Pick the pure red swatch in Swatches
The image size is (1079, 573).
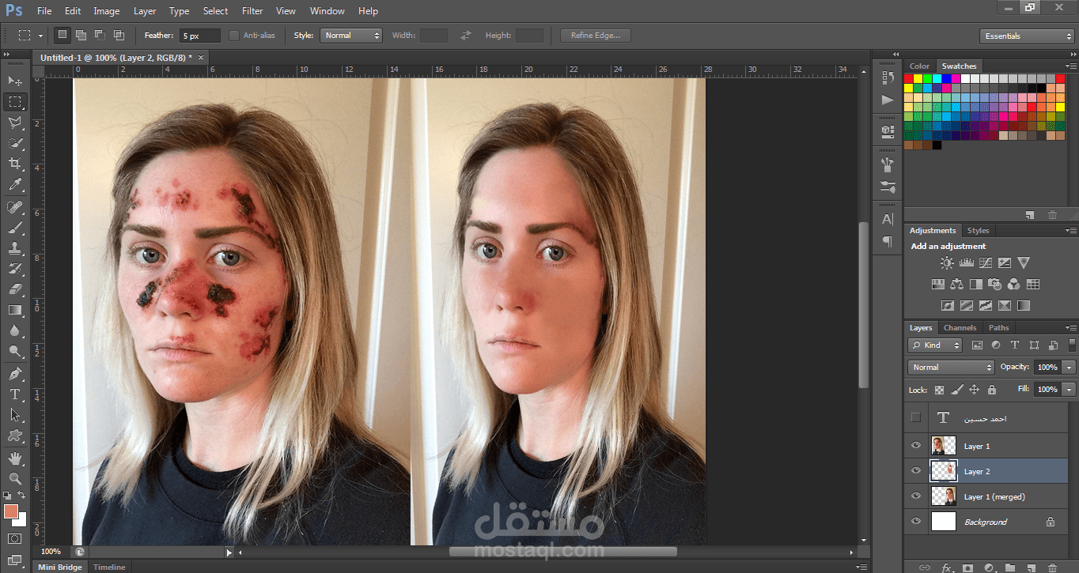click(909, 78)
